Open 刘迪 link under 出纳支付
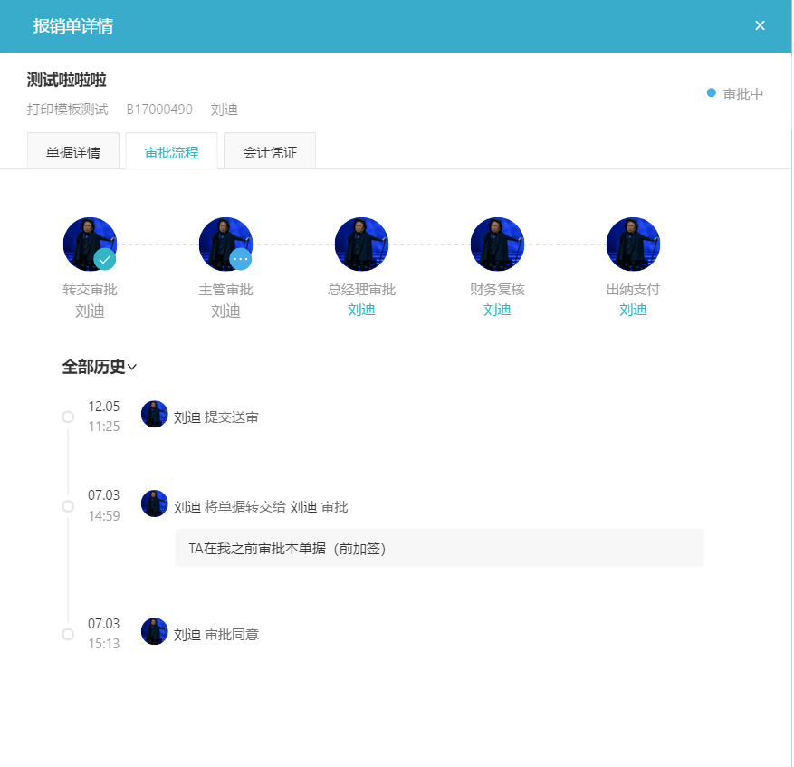This screenshot has width=794, height=767. click(633, 310)
